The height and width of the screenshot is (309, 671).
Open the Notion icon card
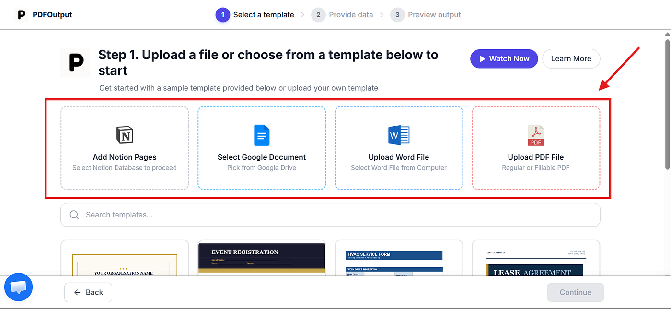click(125, 135)
